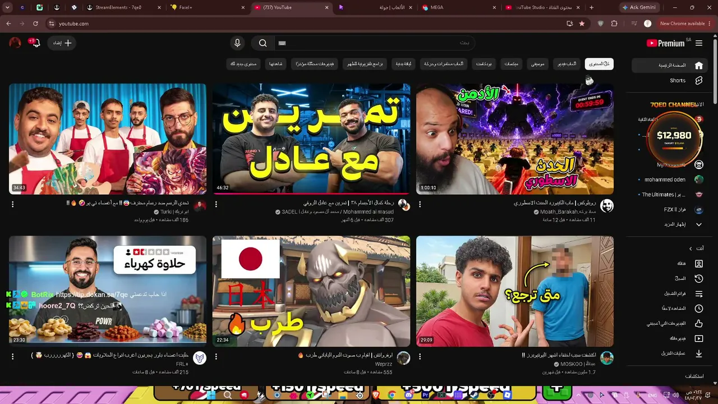Image resolution: width=718 pixels, height=404 pixels.
Task: Open the notifications bell
Action: [36, 43]
